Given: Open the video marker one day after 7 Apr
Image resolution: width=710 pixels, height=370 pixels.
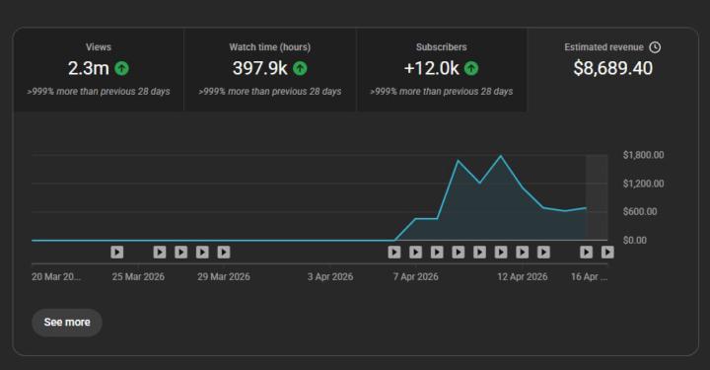Looking at the screenshot, I should (437, 252).
